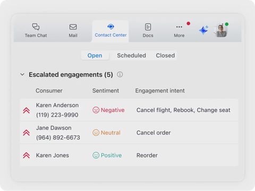Select the name Jane Dawson
This screenshot has height=191, width=255.
pyautogui.click(x=54, y=128)
